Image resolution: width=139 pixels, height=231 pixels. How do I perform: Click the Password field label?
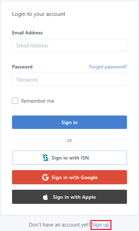pos(22,67)
